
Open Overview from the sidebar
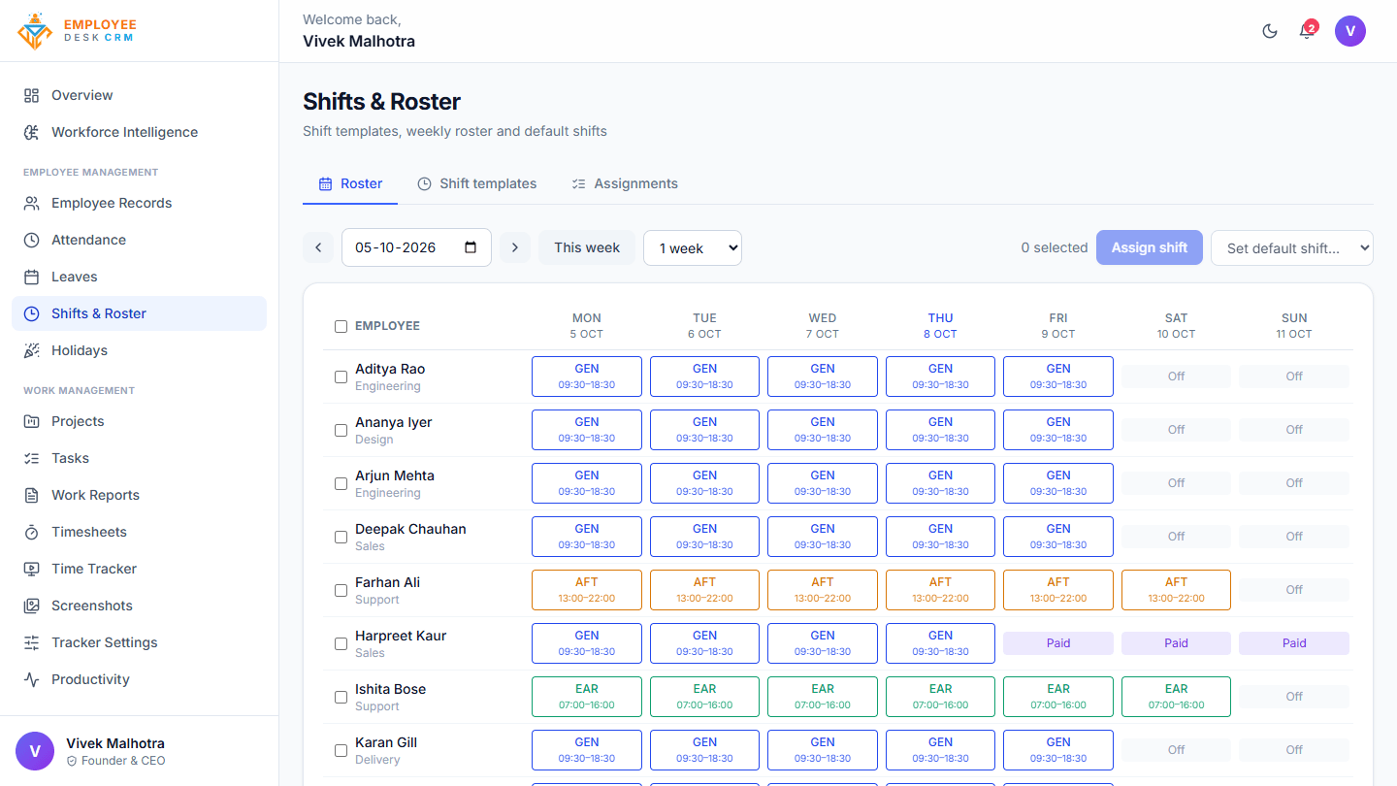coord(139,95)
